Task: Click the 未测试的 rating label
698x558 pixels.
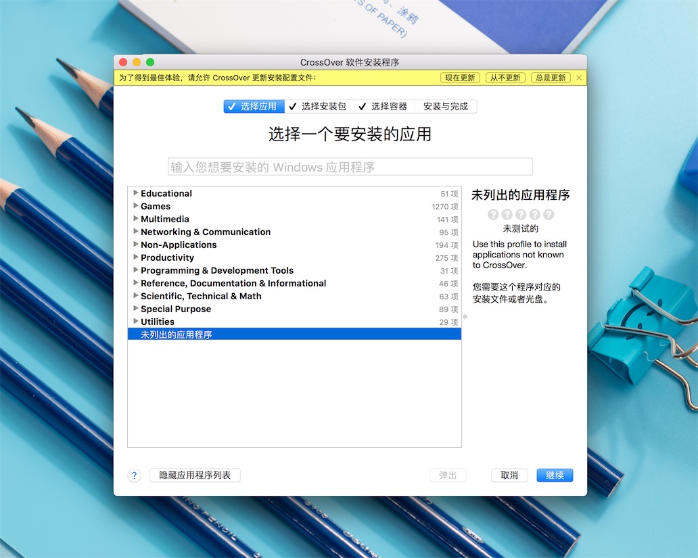Action: tap(520, 228)
